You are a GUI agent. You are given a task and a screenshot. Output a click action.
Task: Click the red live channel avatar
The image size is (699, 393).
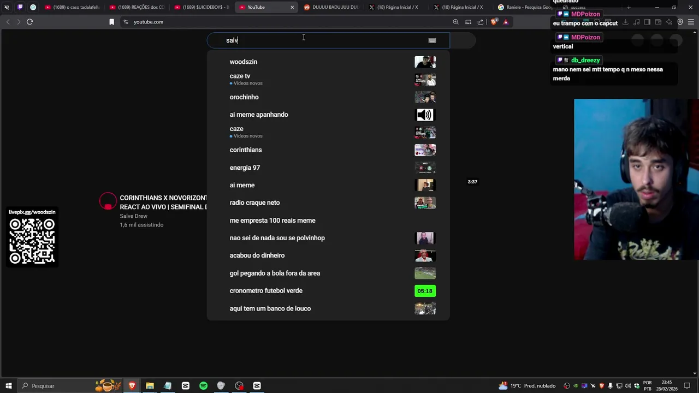pos(108,201)
